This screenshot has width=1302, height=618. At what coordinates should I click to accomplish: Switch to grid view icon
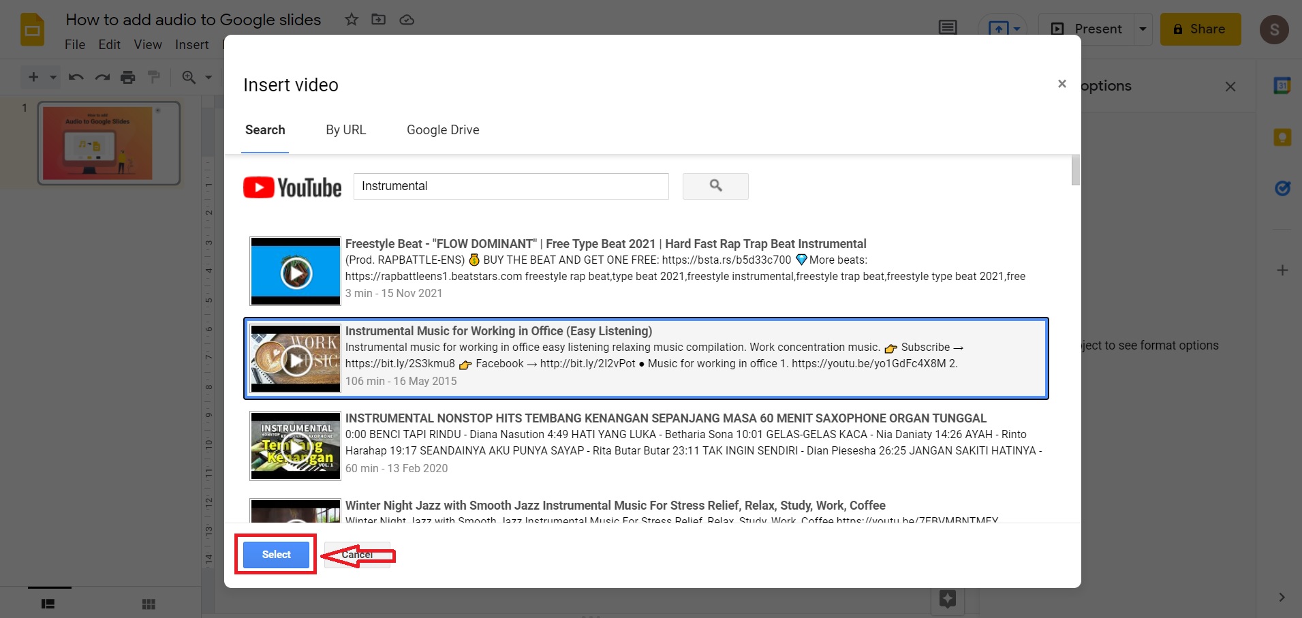[149, 604]
